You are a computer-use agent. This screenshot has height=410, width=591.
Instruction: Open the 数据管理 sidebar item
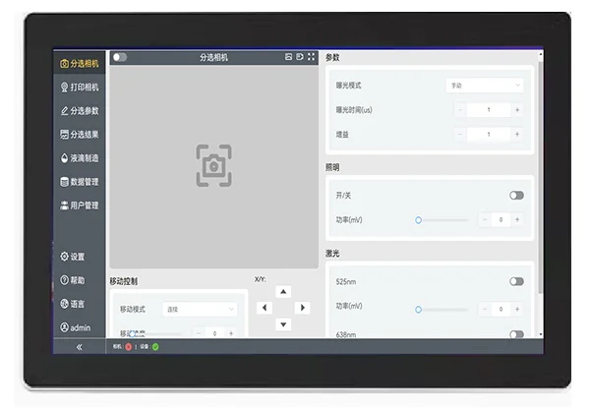[x=80, y=182]
